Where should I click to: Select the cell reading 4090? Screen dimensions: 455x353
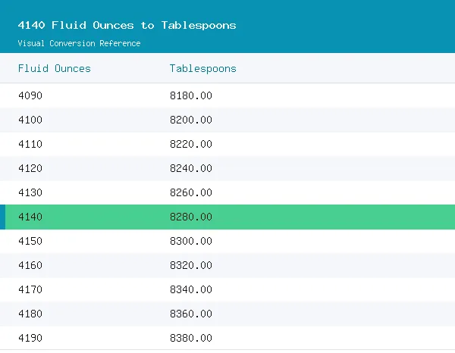coord(30,95)
